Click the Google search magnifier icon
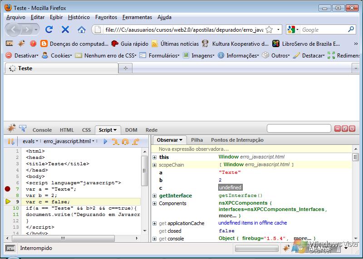363x259 pixels. click(x=351, y=29)
